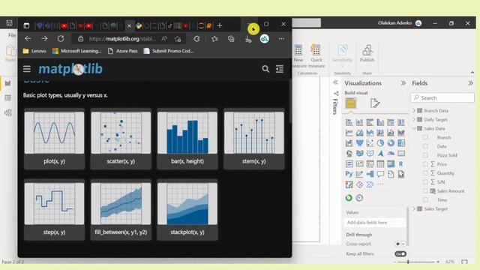The height and width of the screenshot is (270, 480).
Task: Click the New measure ribbon button
Action: 298,56
